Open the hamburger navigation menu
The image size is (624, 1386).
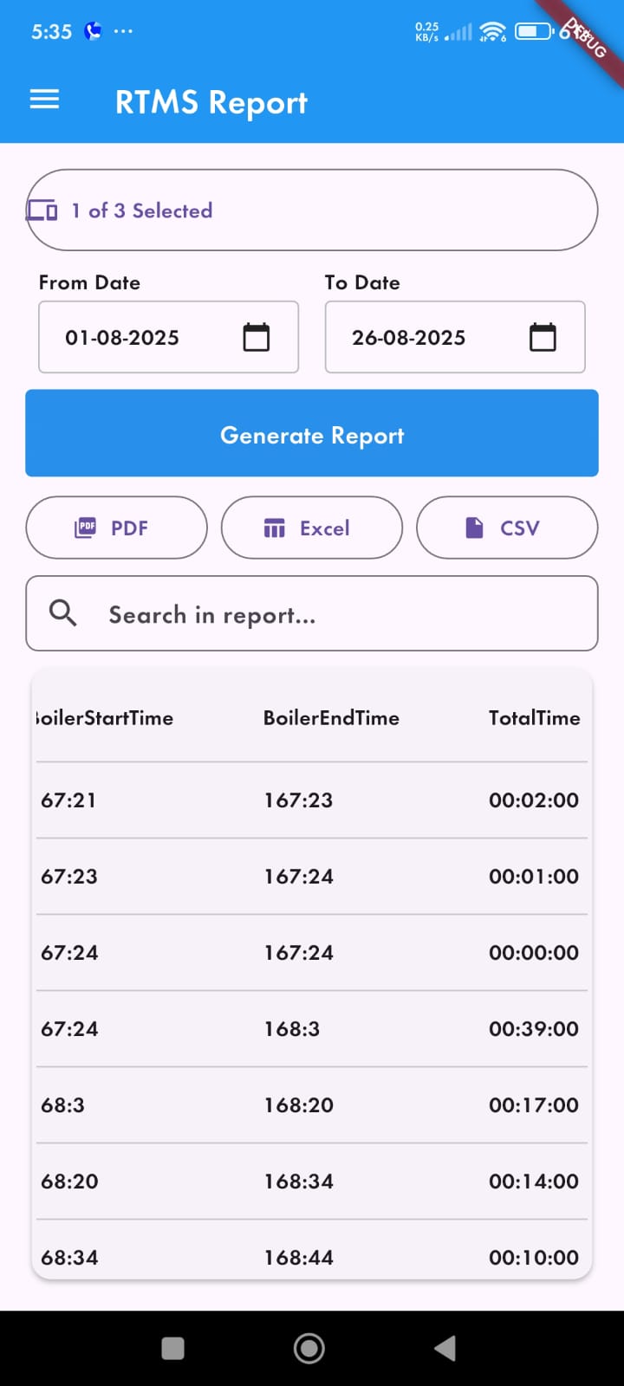[44, 100]
